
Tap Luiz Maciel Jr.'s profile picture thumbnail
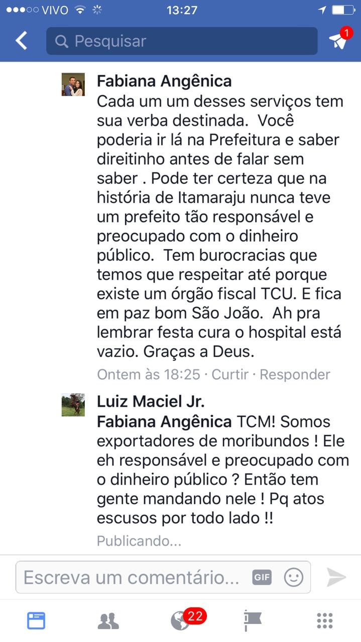click(73, 405)
